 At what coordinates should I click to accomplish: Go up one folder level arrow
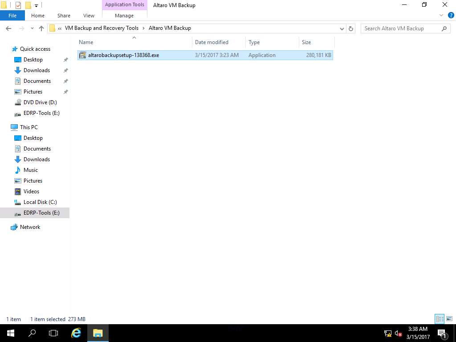point(41,28)
